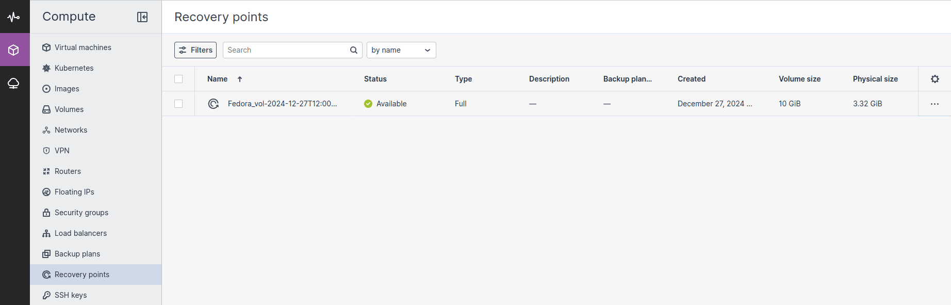
Task: Click the Routers arrows icon
Action: click(x=46, y=171)
